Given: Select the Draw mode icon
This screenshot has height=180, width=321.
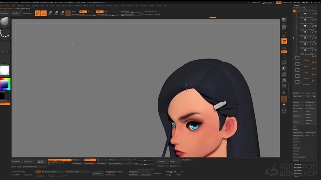Looking at the screenshot, I should click(x=44, y=13).
